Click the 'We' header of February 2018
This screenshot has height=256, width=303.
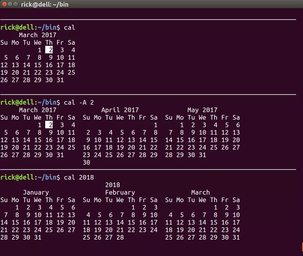coord(120,200)
